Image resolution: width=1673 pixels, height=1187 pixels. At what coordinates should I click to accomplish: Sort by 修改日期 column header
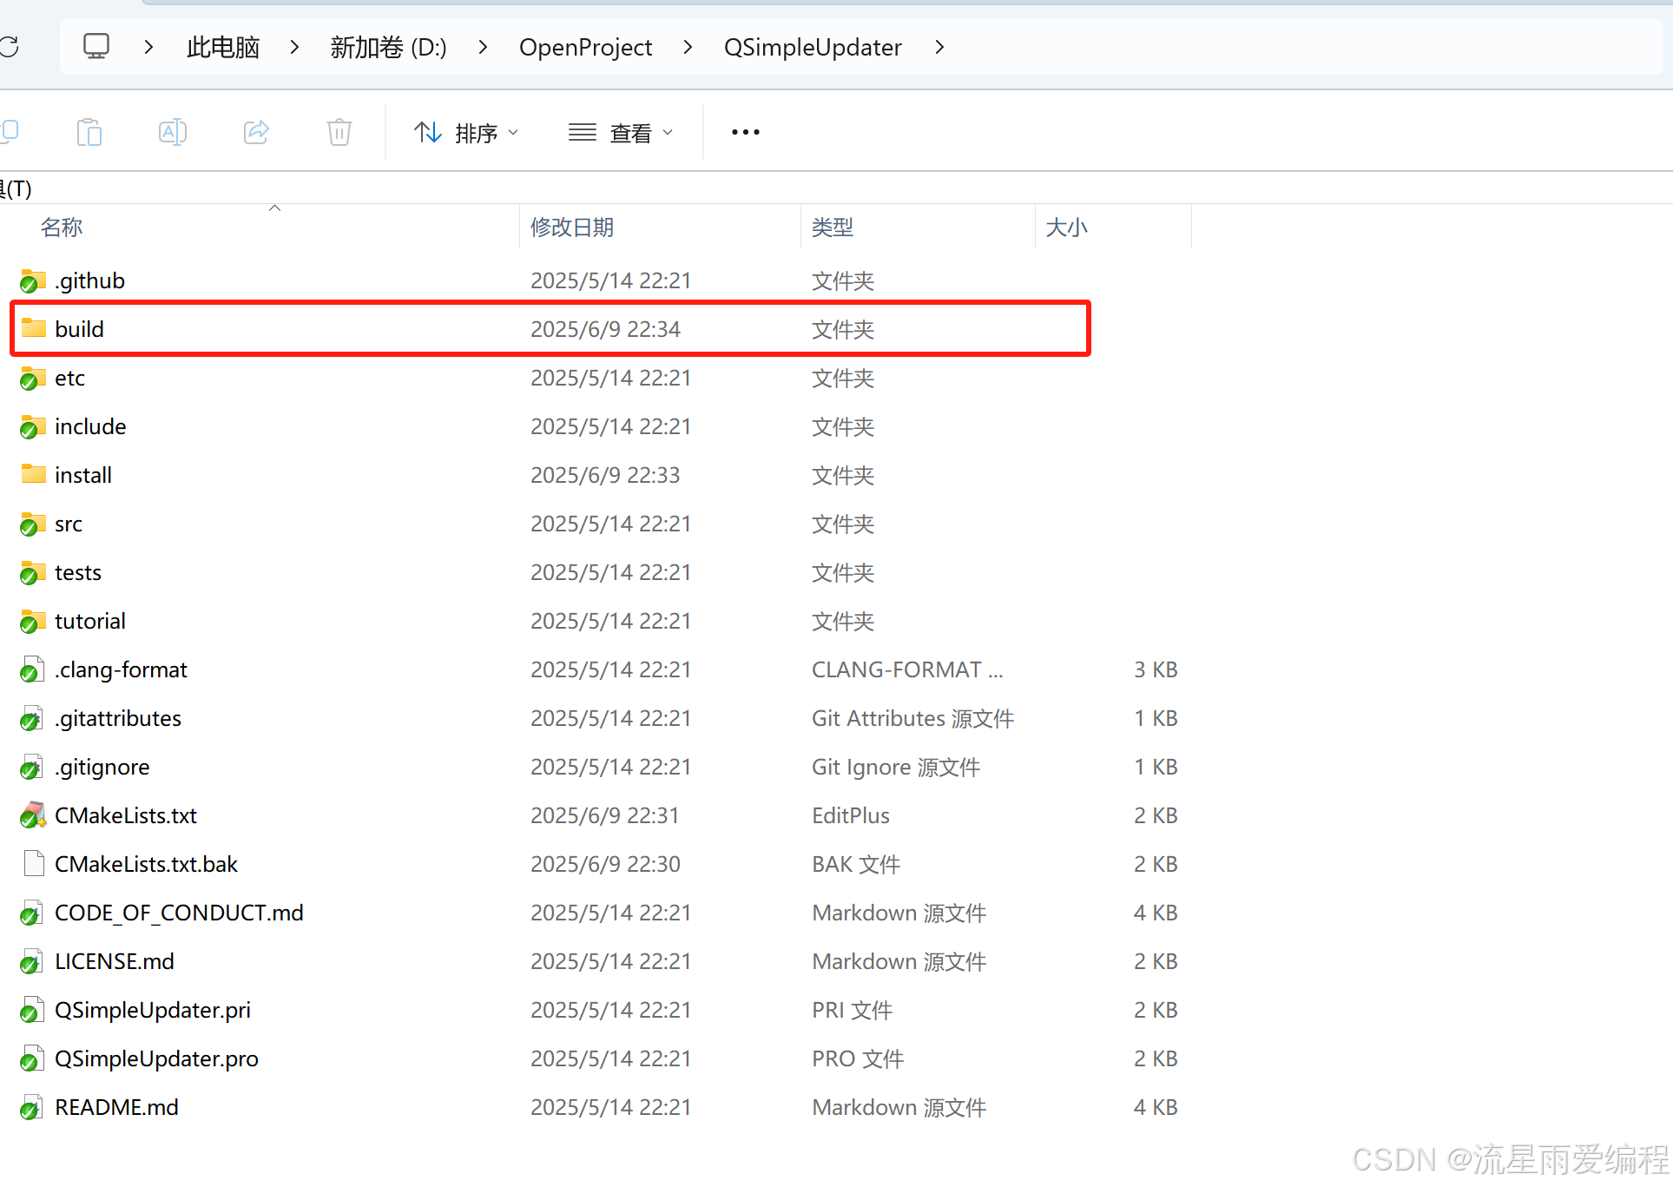tap(572, 228)
